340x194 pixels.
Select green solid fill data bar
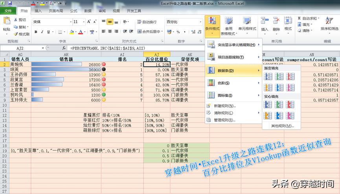[279, 105]
